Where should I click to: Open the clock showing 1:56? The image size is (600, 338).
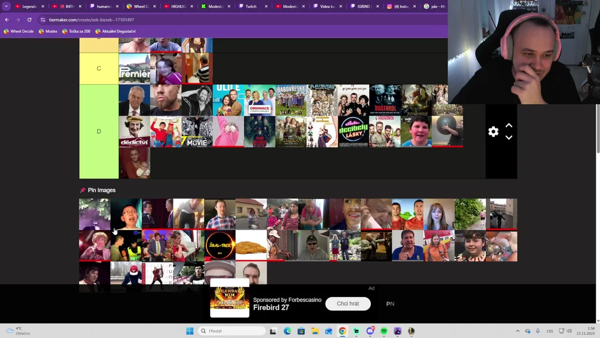click(586, 331)
